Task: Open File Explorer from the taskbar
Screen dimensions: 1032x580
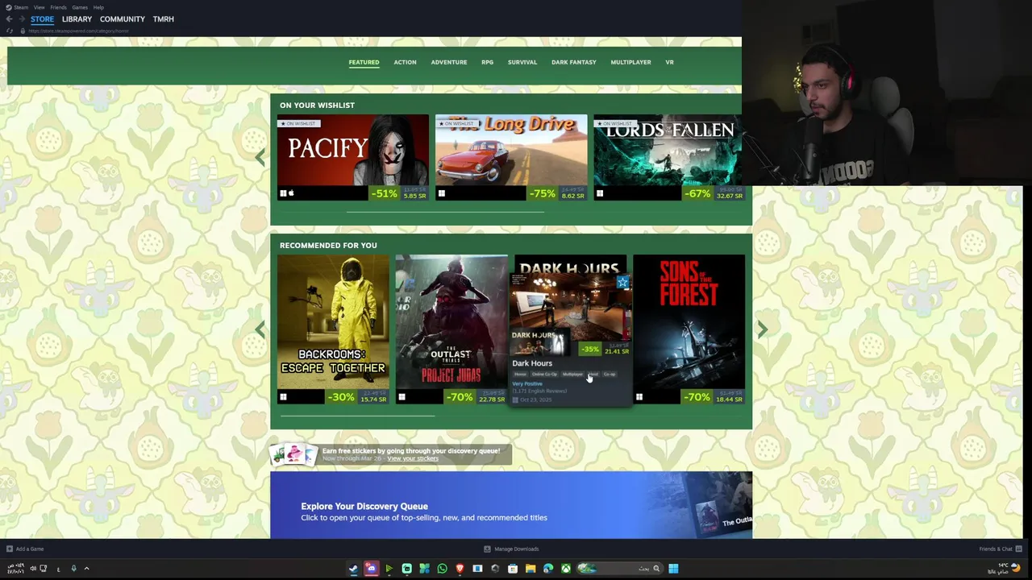Action: [531, 569]
